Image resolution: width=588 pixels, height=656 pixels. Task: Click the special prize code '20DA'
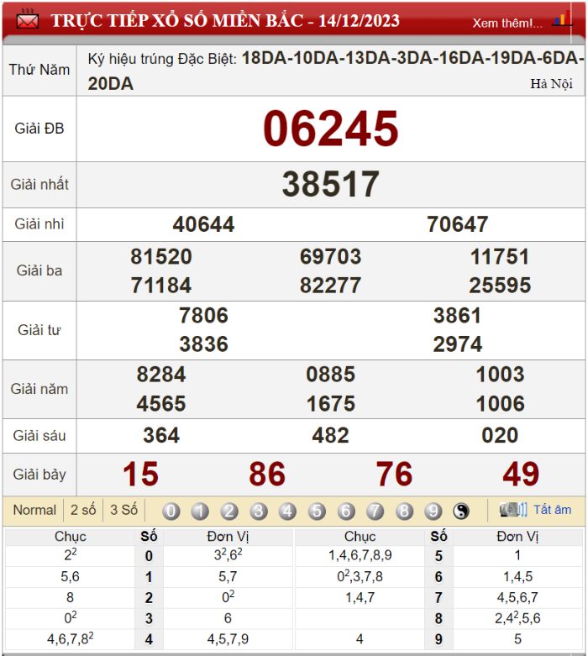point(111,84)
